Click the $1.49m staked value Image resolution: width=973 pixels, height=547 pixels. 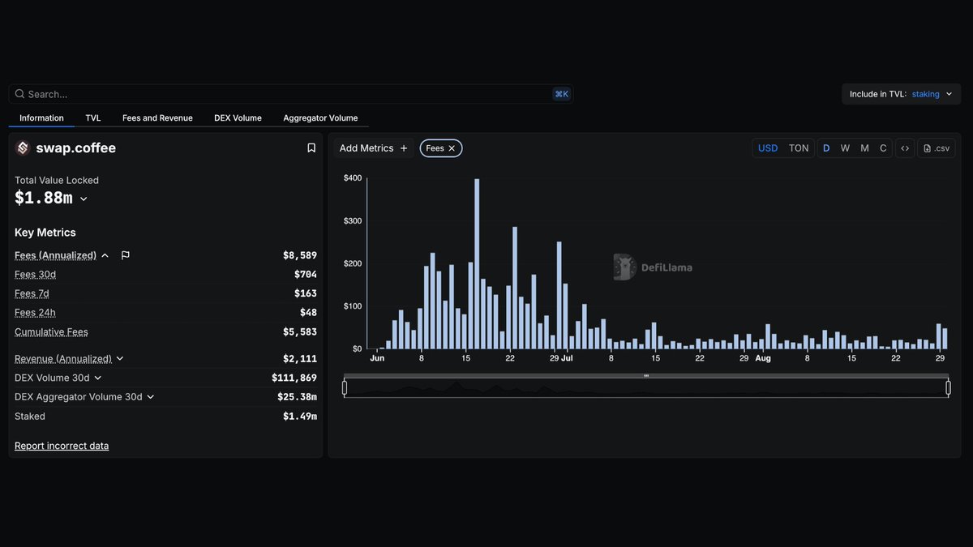[x=300, y=417]
